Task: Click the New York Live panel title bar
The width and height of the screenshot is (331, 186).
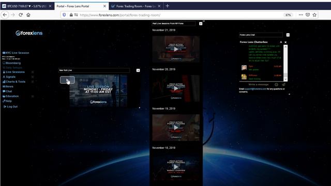Action: coord(94,70)
